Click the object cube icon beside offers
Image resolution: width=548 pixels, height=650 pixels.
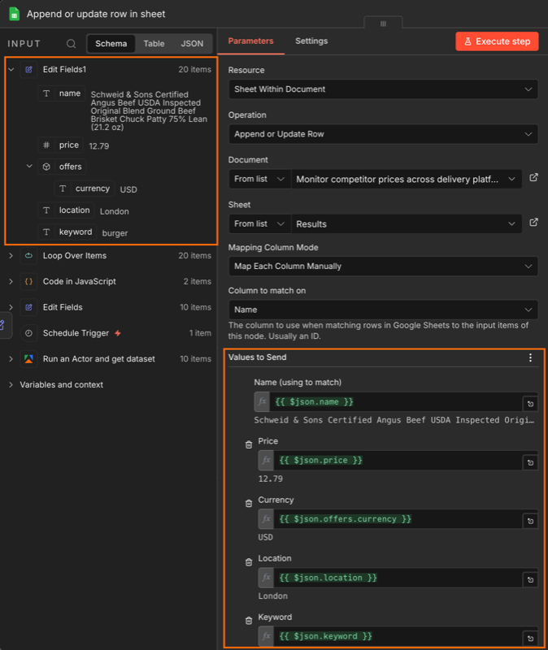pyautogui.click(x=46, y=167)
